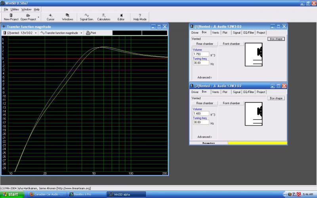Click the Open Project folder icon
The height and width of the screenshot is (198, 317).
(28, 15)
